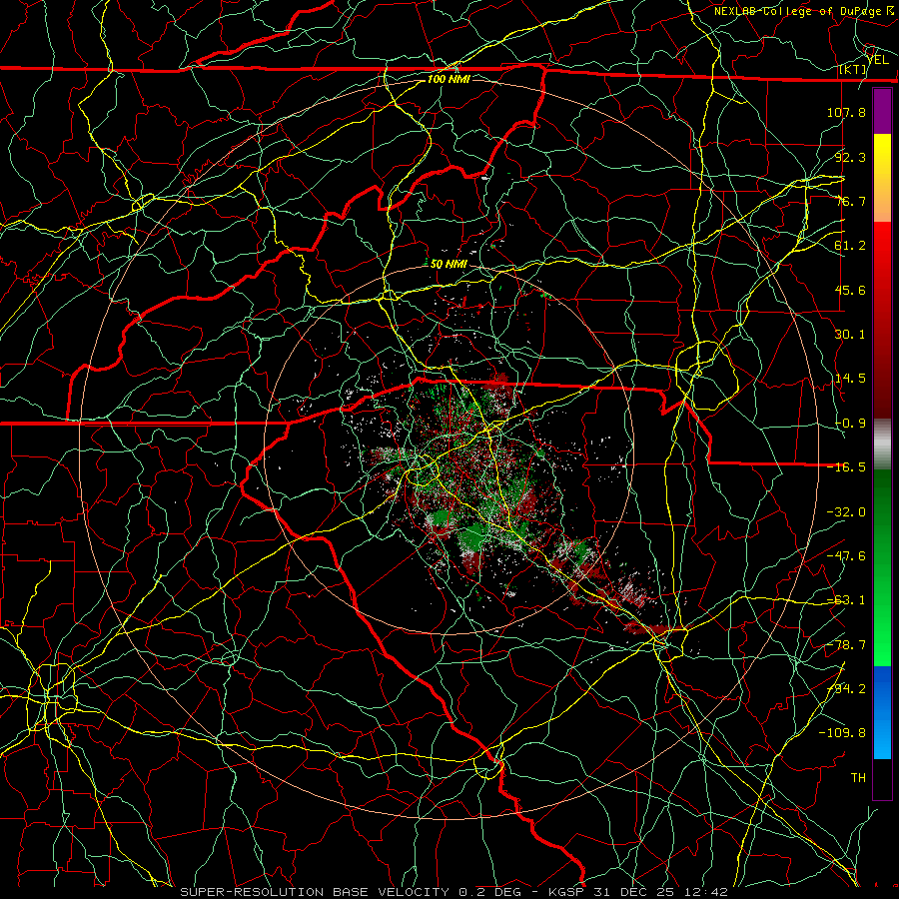Image resolution: width=899 pixels, height=899 pixels.
Task: Click the green segment of the color bar
Action: pyautogui.click(x=882, y=567)
